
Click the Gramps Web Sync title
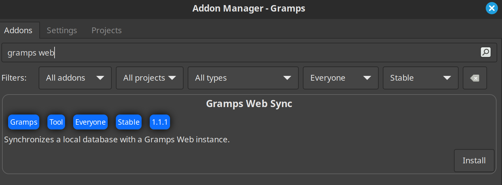click(249, 103)
